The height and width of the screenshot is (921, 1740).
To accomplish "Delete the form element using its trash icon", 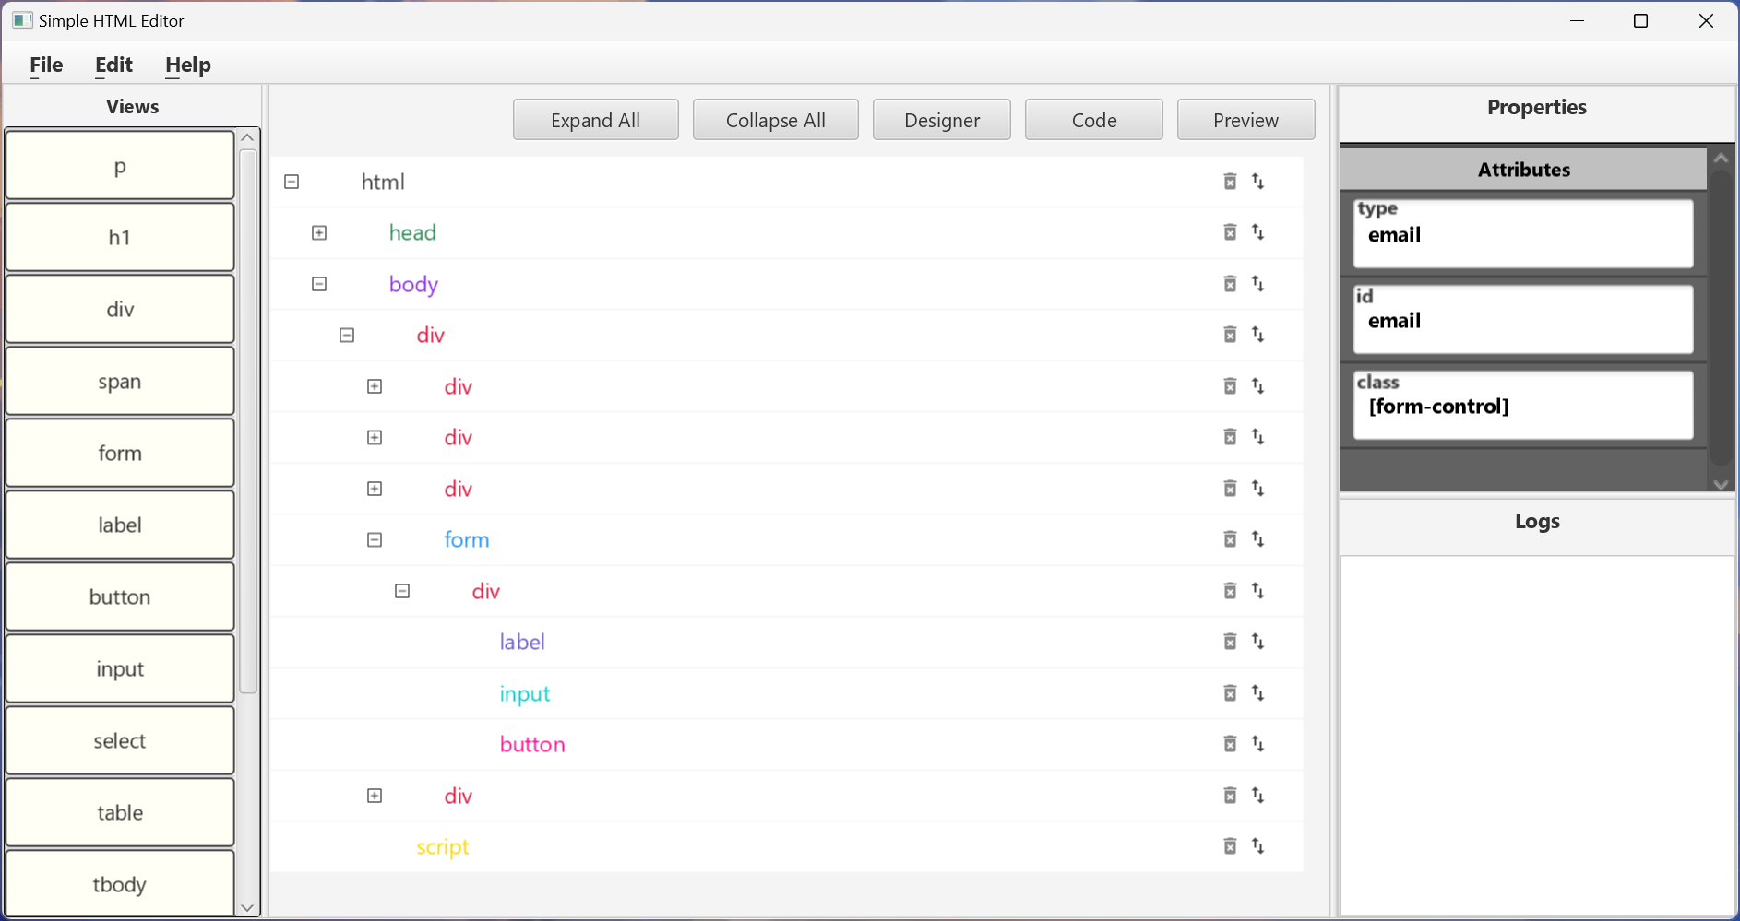I will point(1230,539).
